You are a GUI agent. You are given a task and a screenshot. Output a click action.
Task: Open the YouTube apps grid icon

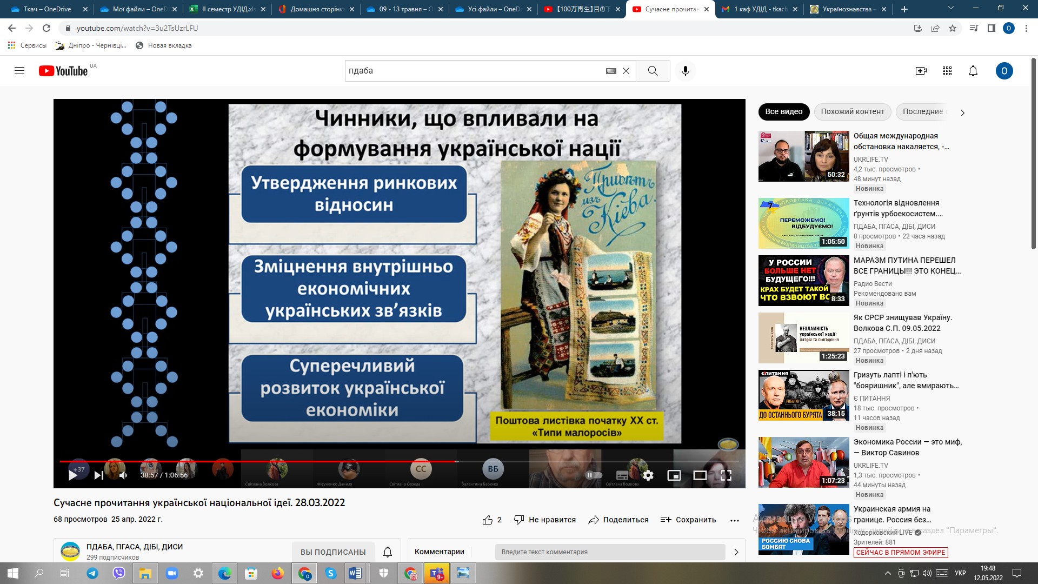[947, 71]
